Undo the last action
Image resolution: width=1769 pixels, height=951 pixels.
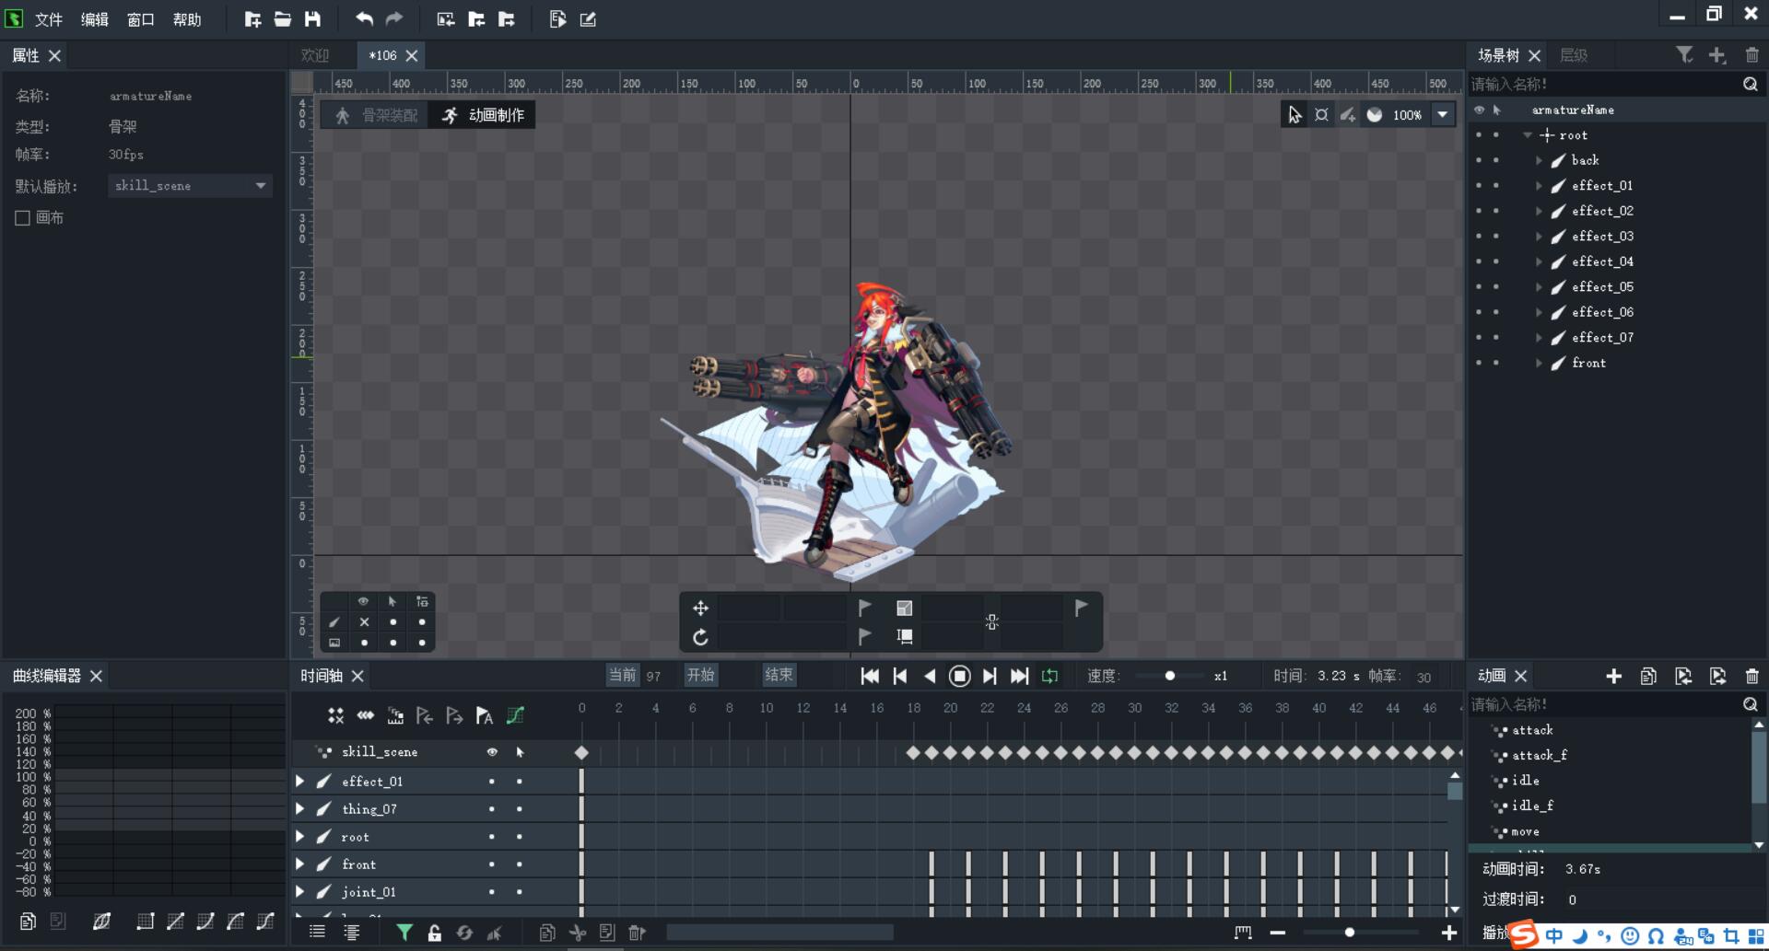pos(365,19)
